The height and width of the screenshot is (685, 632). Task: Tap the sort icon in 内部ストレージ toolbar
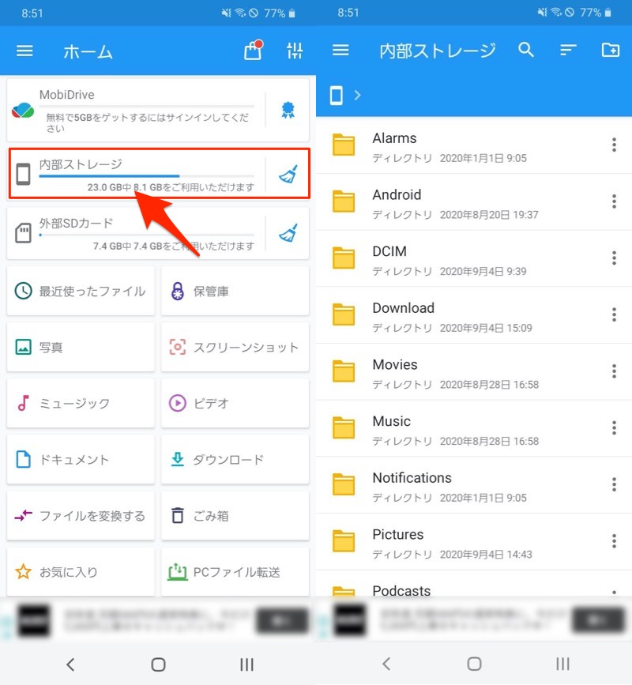pyautogui.click(x=568, y=50)
